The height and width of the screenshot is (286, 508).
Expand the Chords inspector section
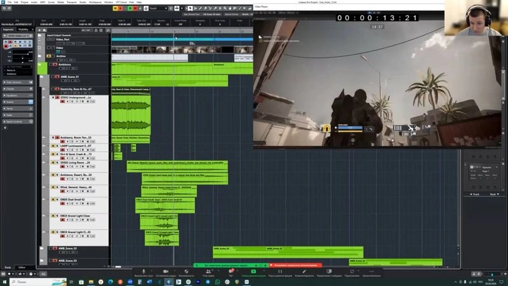18,89
